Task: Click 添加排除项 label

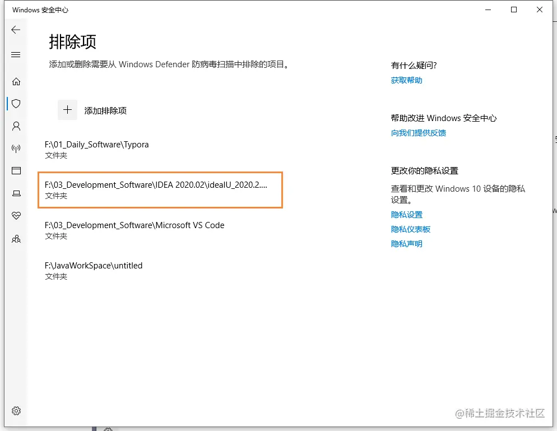Action: [105, 110]
